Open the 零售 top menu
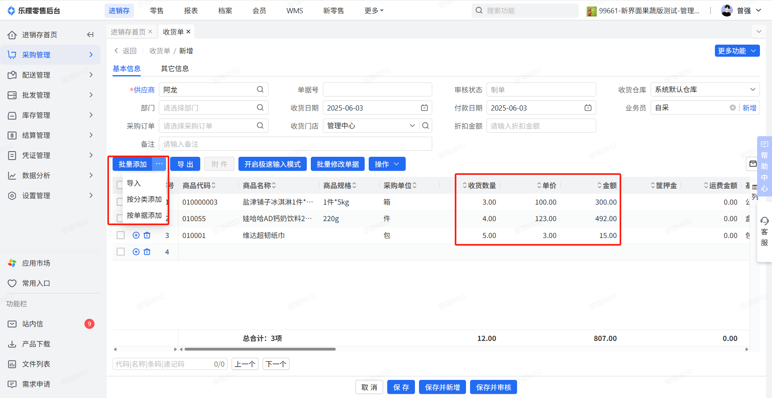772x398 pixels. coord(157,10)
